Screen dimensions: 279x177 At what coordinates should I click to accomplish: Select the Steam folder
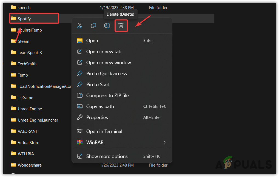23,41
